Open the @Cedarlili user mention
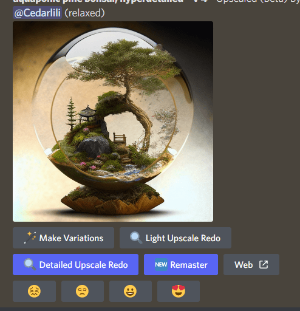 pyautogui.click(x=38, y=13)
